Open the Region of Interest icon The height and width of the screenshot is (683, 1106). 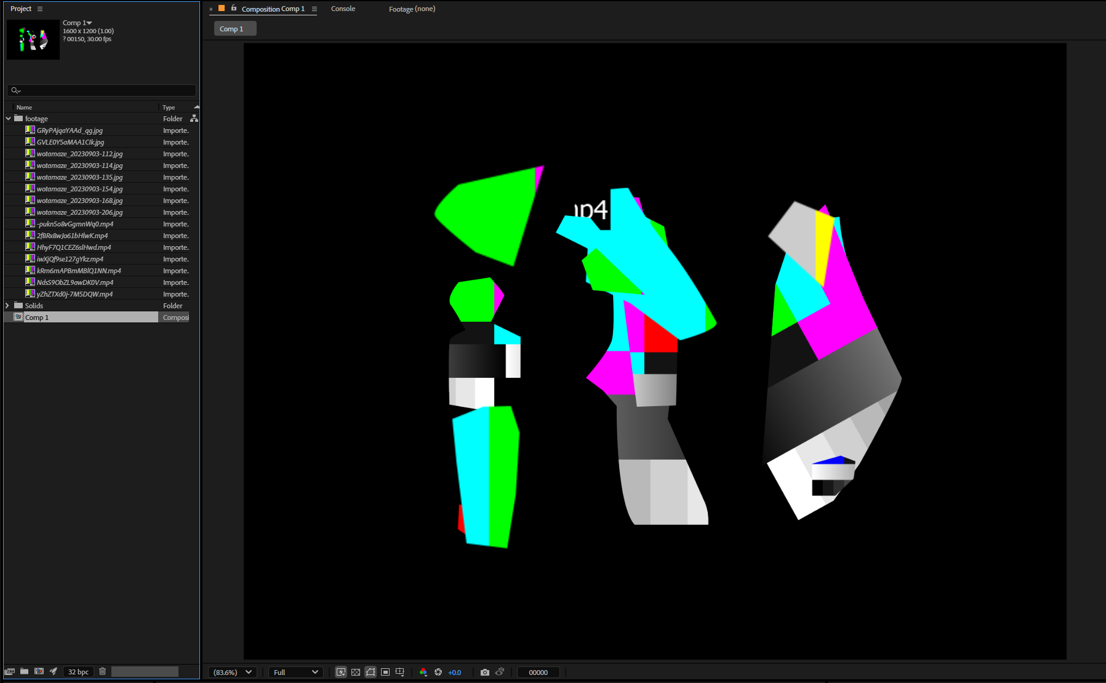point(385,672)
